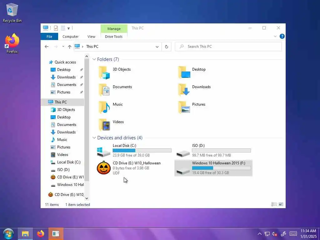Open the File menu
The image size is (320, 240).
click(49, 37)
